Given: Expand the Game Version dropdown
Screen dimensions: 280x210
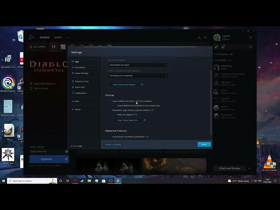Looking at the screenshot, I should (47, 151).
